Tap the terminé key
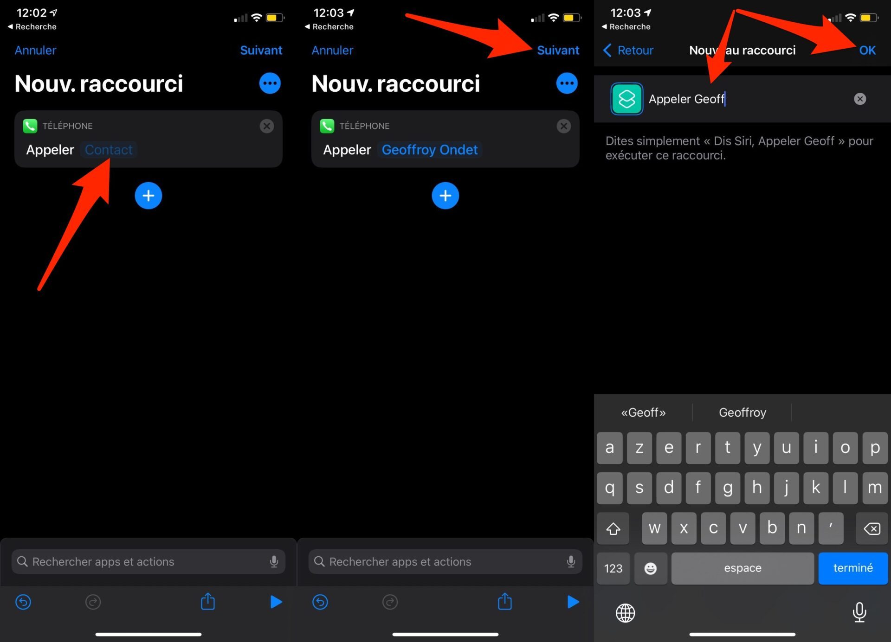 [853, 568]
